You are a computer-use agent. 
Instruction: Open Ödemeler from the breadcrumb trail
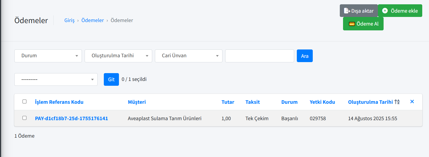(x=92, y=20)
